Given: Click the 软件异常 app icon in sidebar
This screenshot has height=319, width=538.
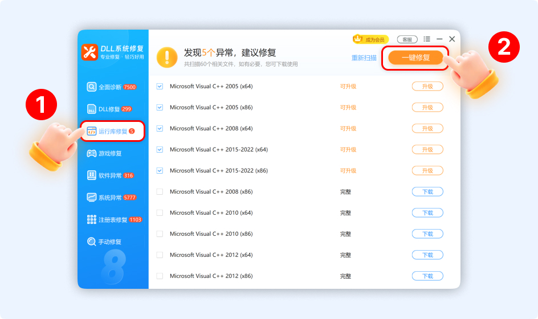Looking at the screenshot, I should click(91, 175).
